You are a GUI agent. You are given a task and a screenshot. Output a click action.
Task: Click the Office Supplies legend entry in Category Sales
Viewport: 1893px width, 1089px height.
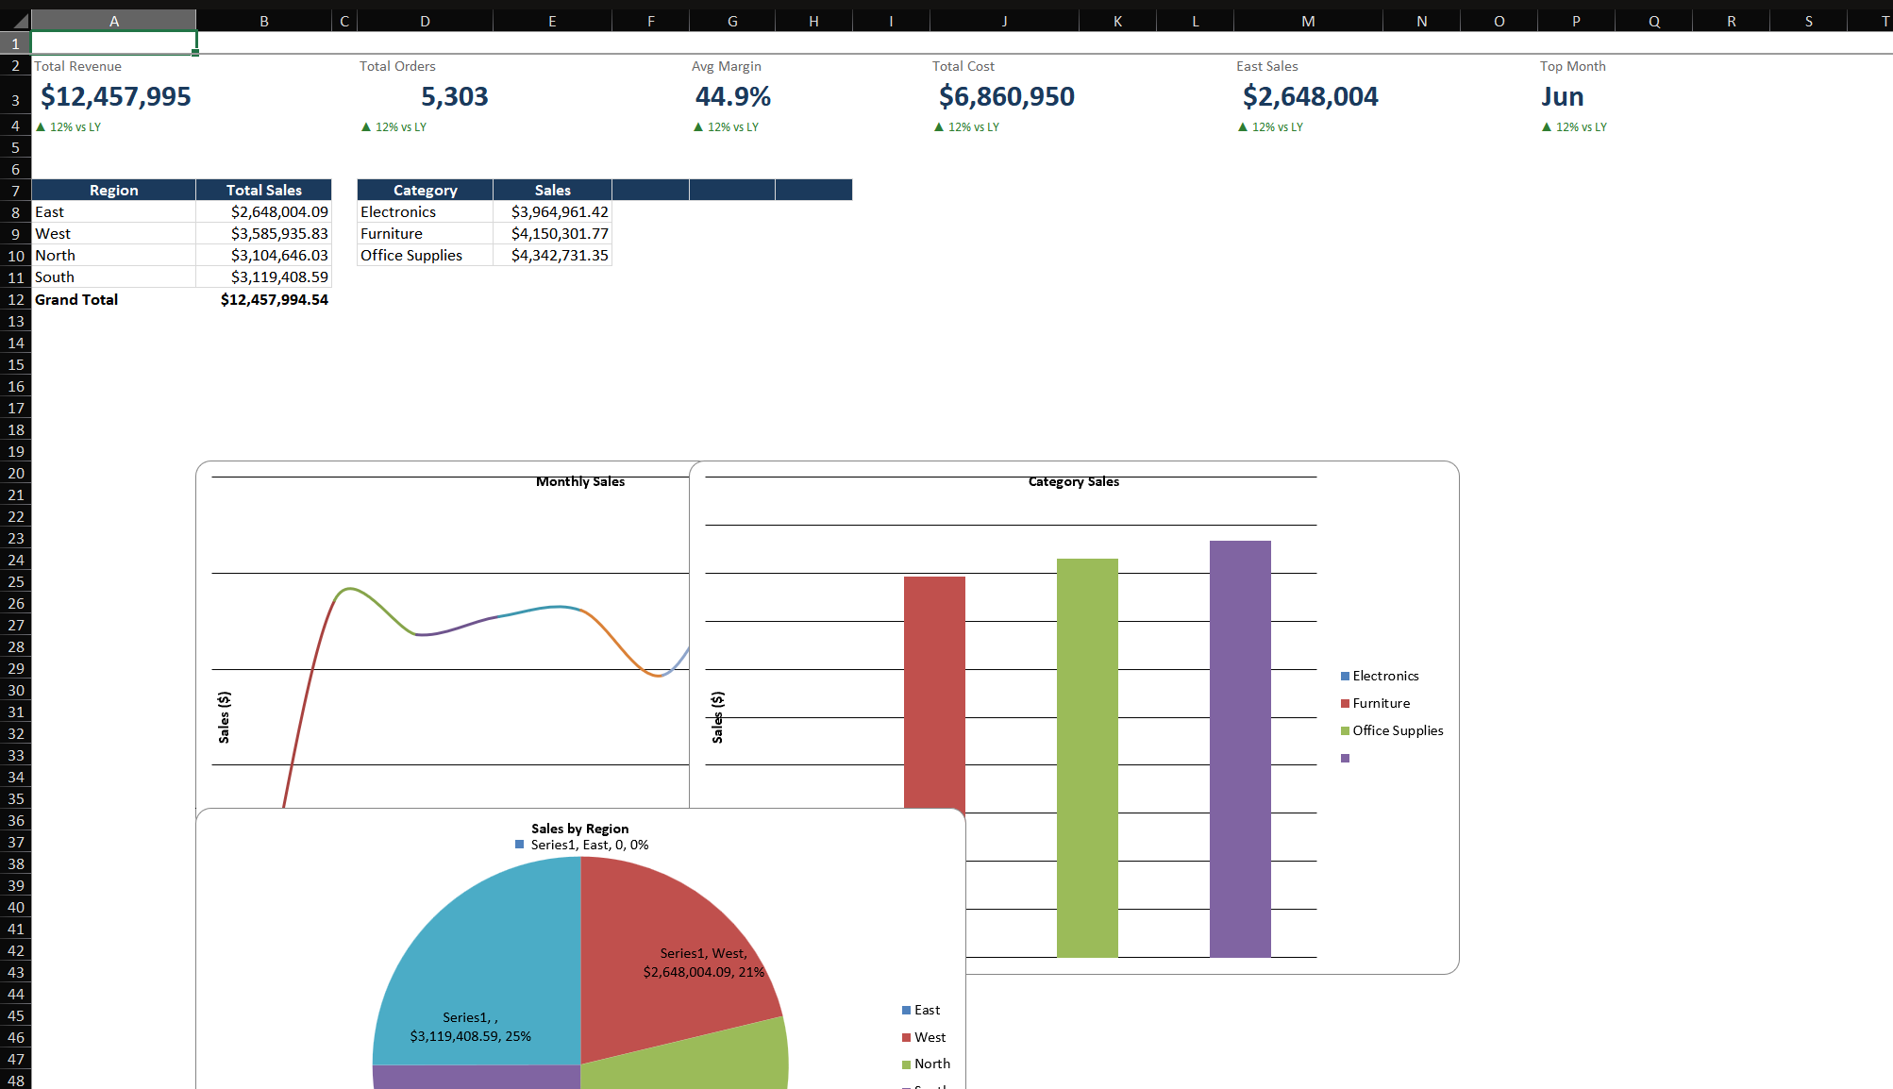click(x=1392, y=730)
